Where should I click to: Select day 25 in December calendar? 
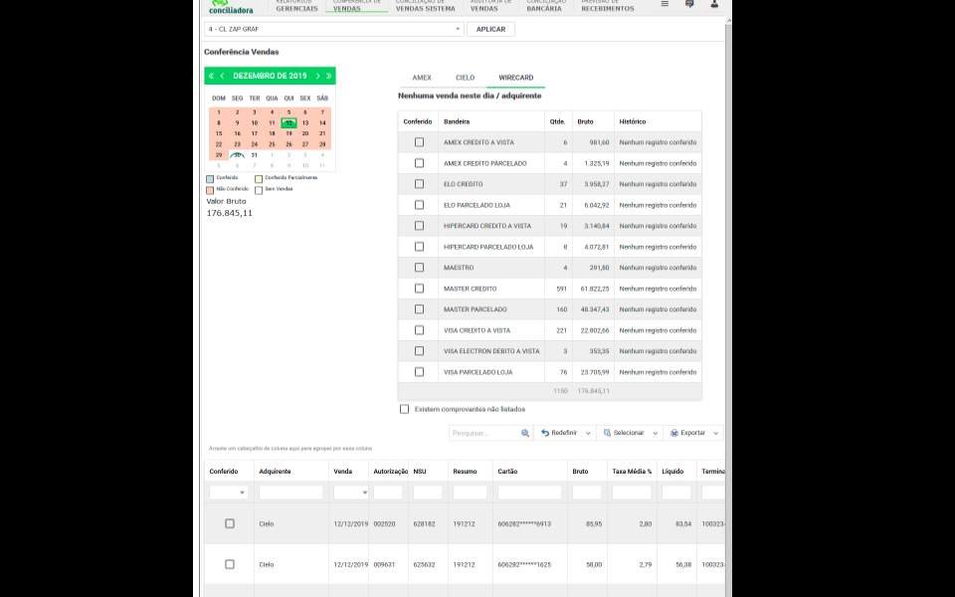coord(272,144)
